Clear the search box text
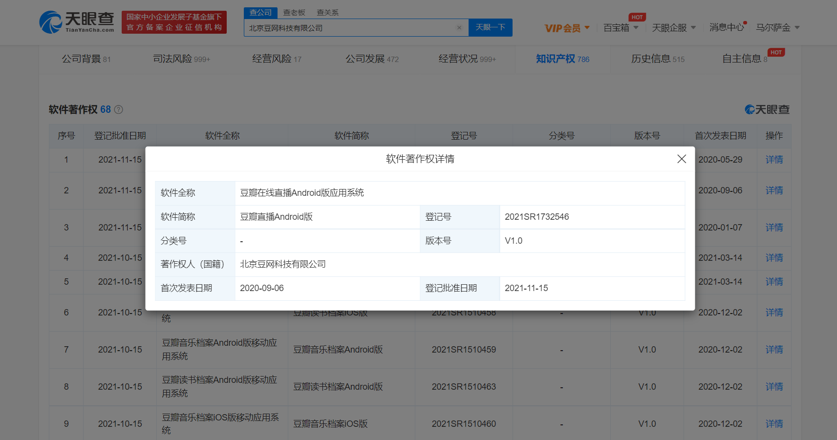 point(459,28)
